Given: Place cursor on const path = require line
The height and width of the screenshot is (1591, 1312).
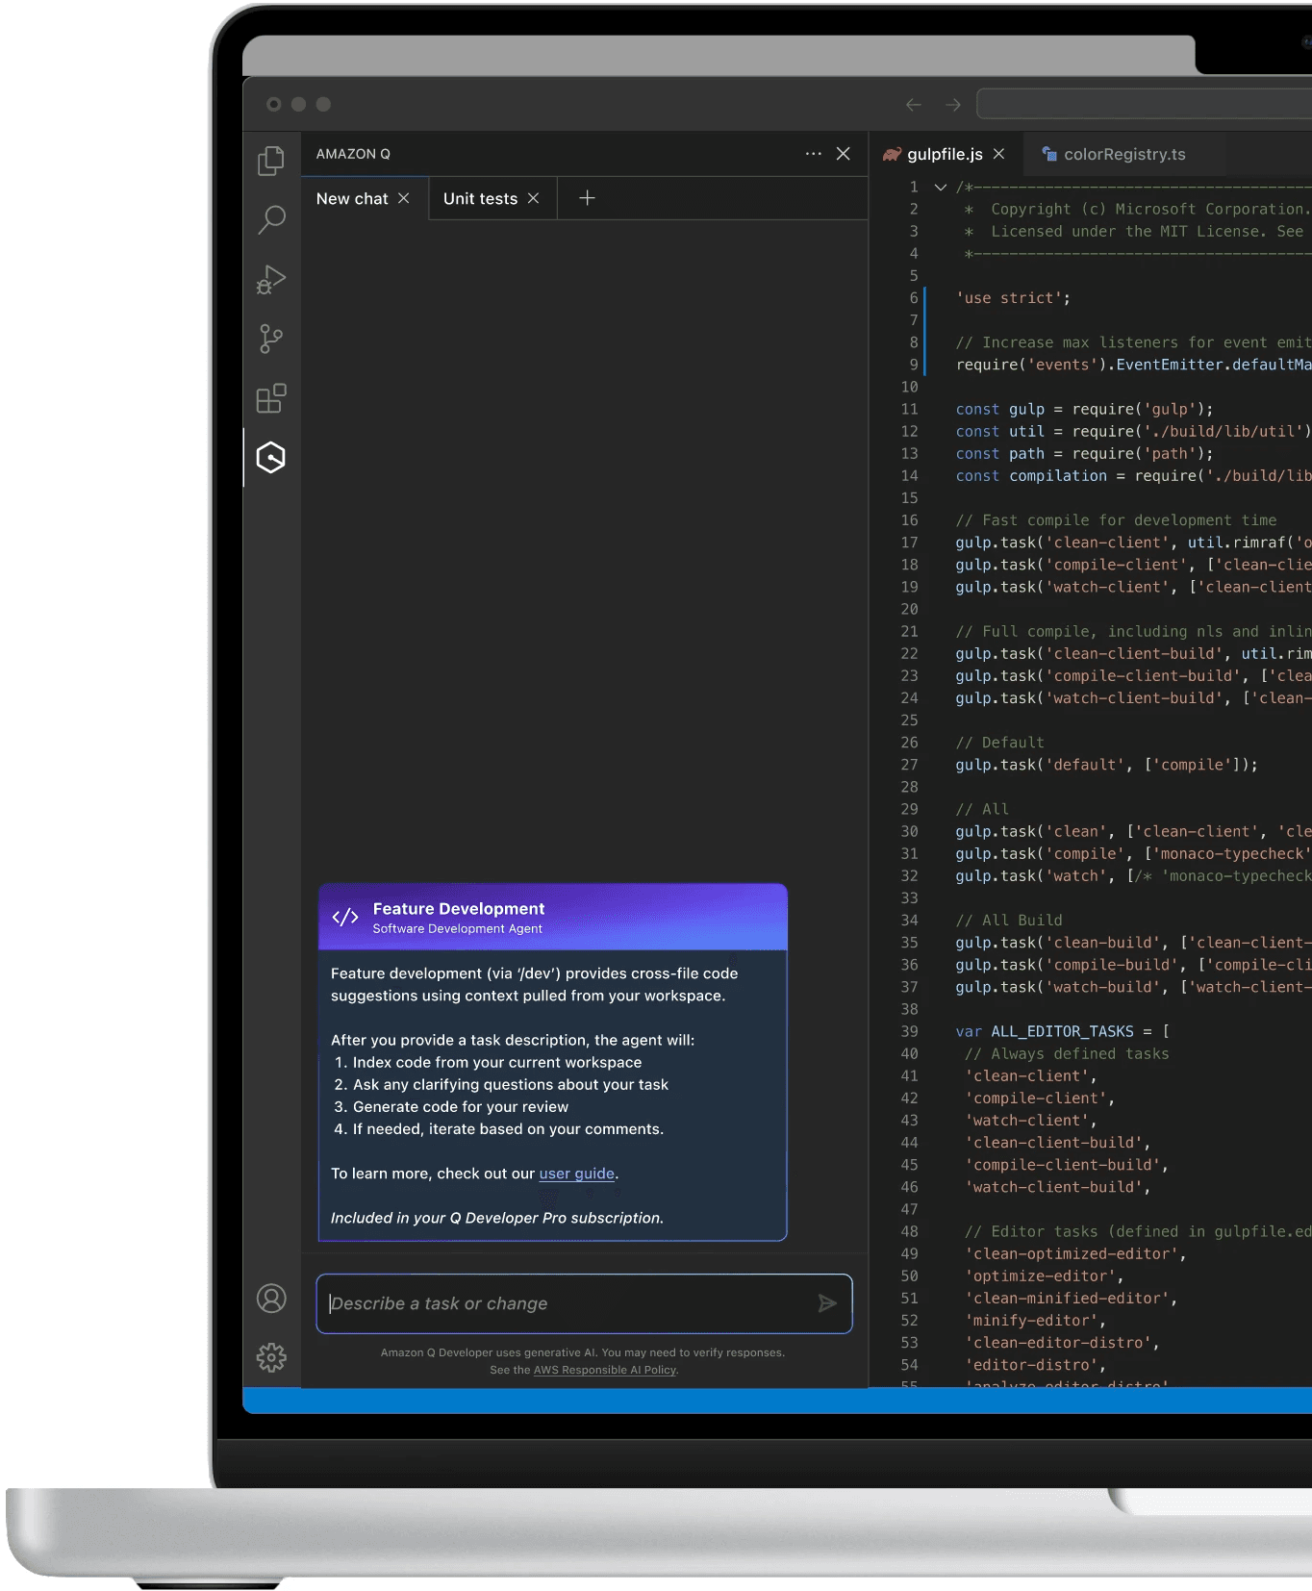Looking at the screenshot, I should click(x=1084, y=454).
